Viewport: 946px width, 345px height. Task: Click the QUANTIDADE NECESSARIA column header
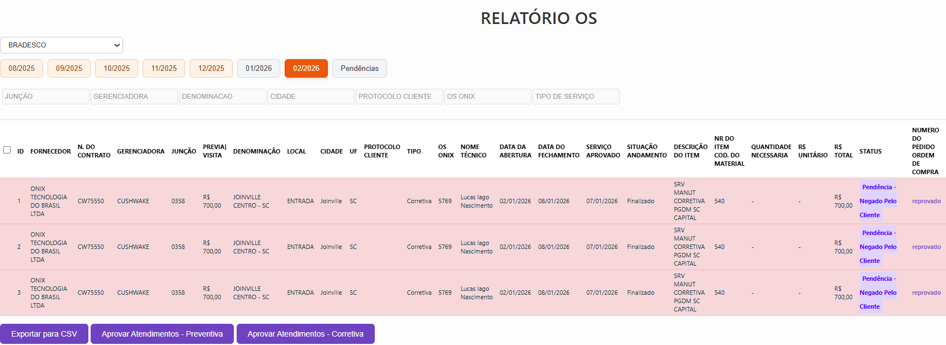pyautogui.click(x=771, y=151)
